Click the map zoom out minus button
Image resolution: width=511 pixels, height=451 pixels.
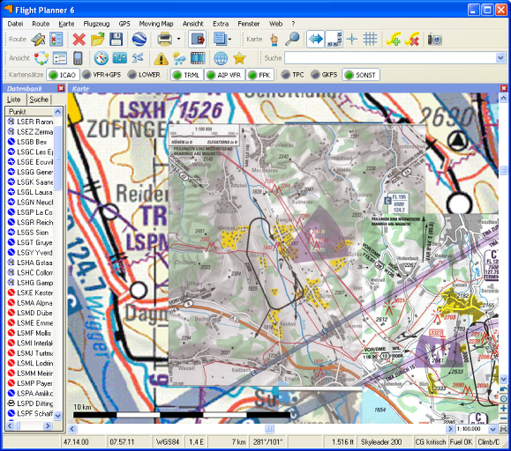pos(503,418)
